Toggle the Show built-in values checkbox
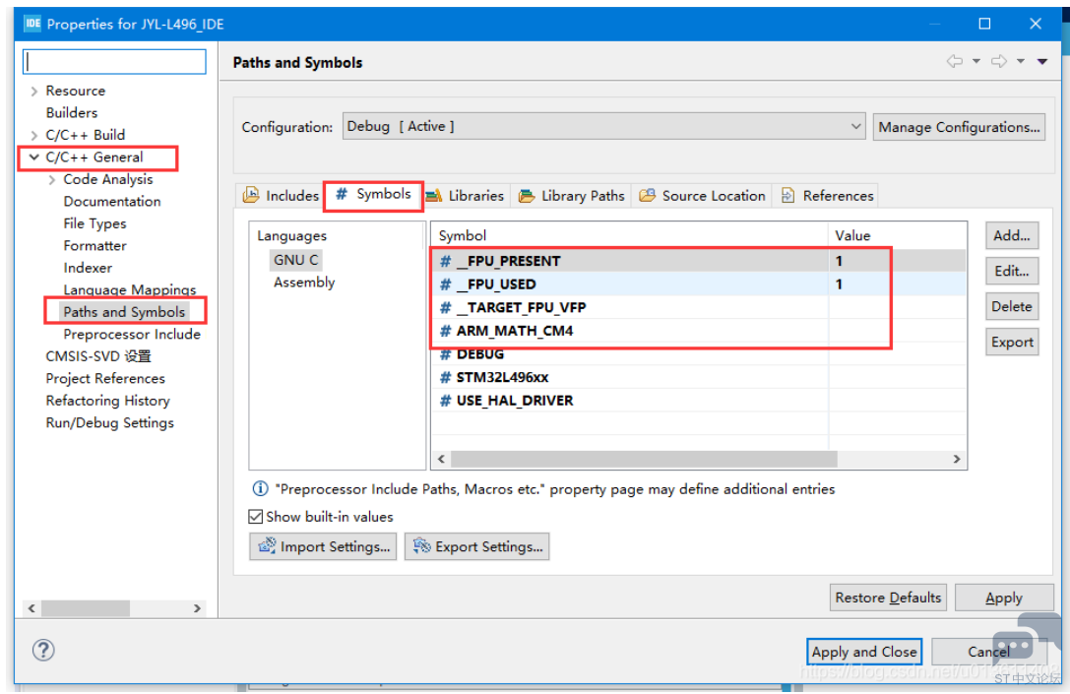The width and height of the screenshot is (1070, 694). [x=257, y=517]
